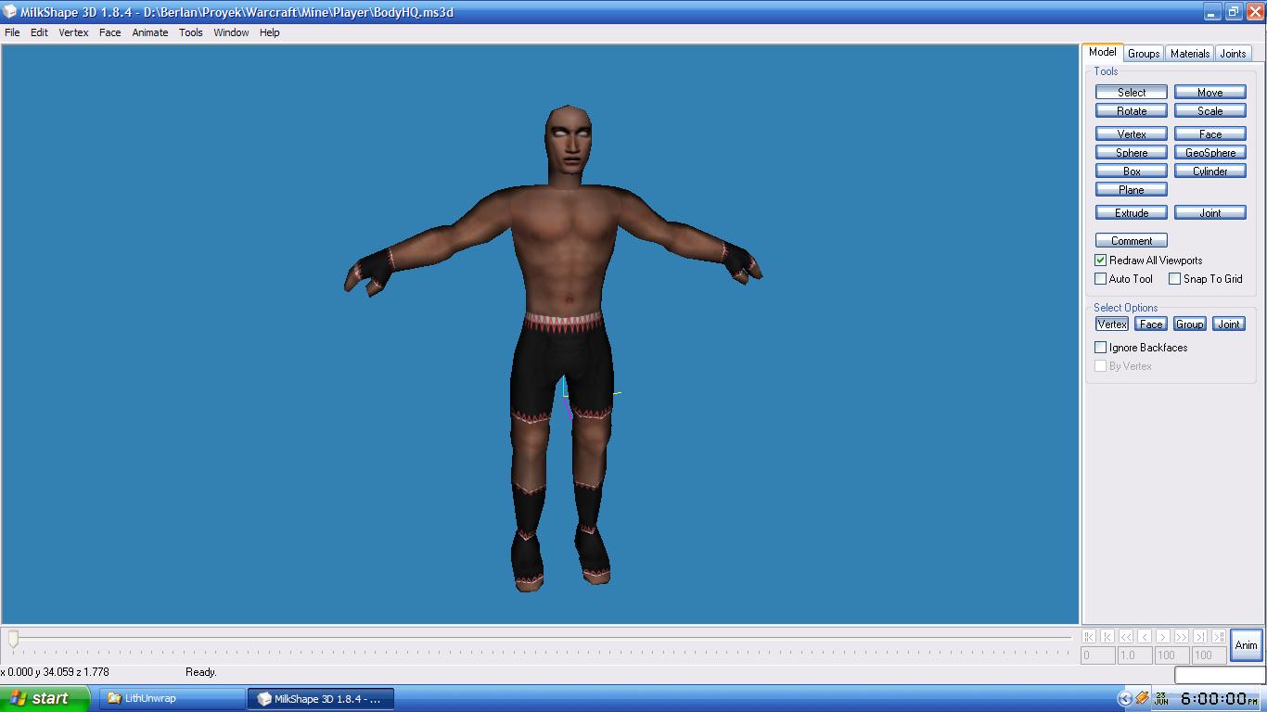Toggle animation mode with Anim button
The width and height of the screenshot is (1267, 712).
click(1246, 645)
